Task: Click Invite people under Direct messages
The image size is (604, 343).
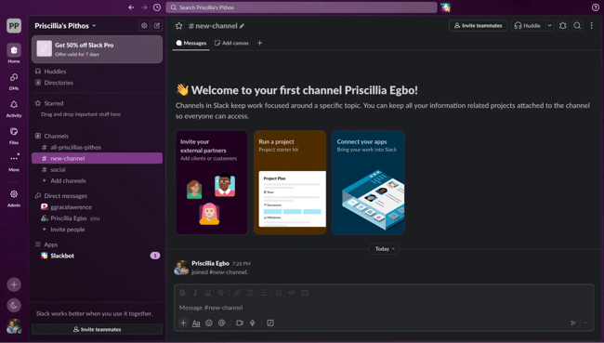Action: click(x=97, y=230)
